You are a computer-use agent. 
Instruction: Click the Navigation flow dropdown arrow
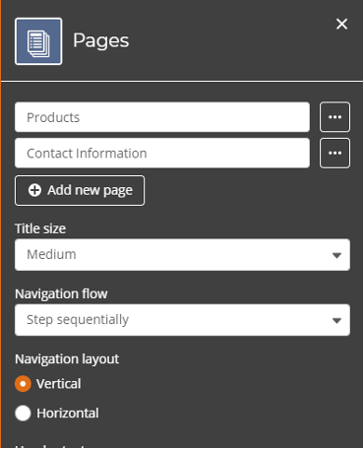[x=336, y=321]
